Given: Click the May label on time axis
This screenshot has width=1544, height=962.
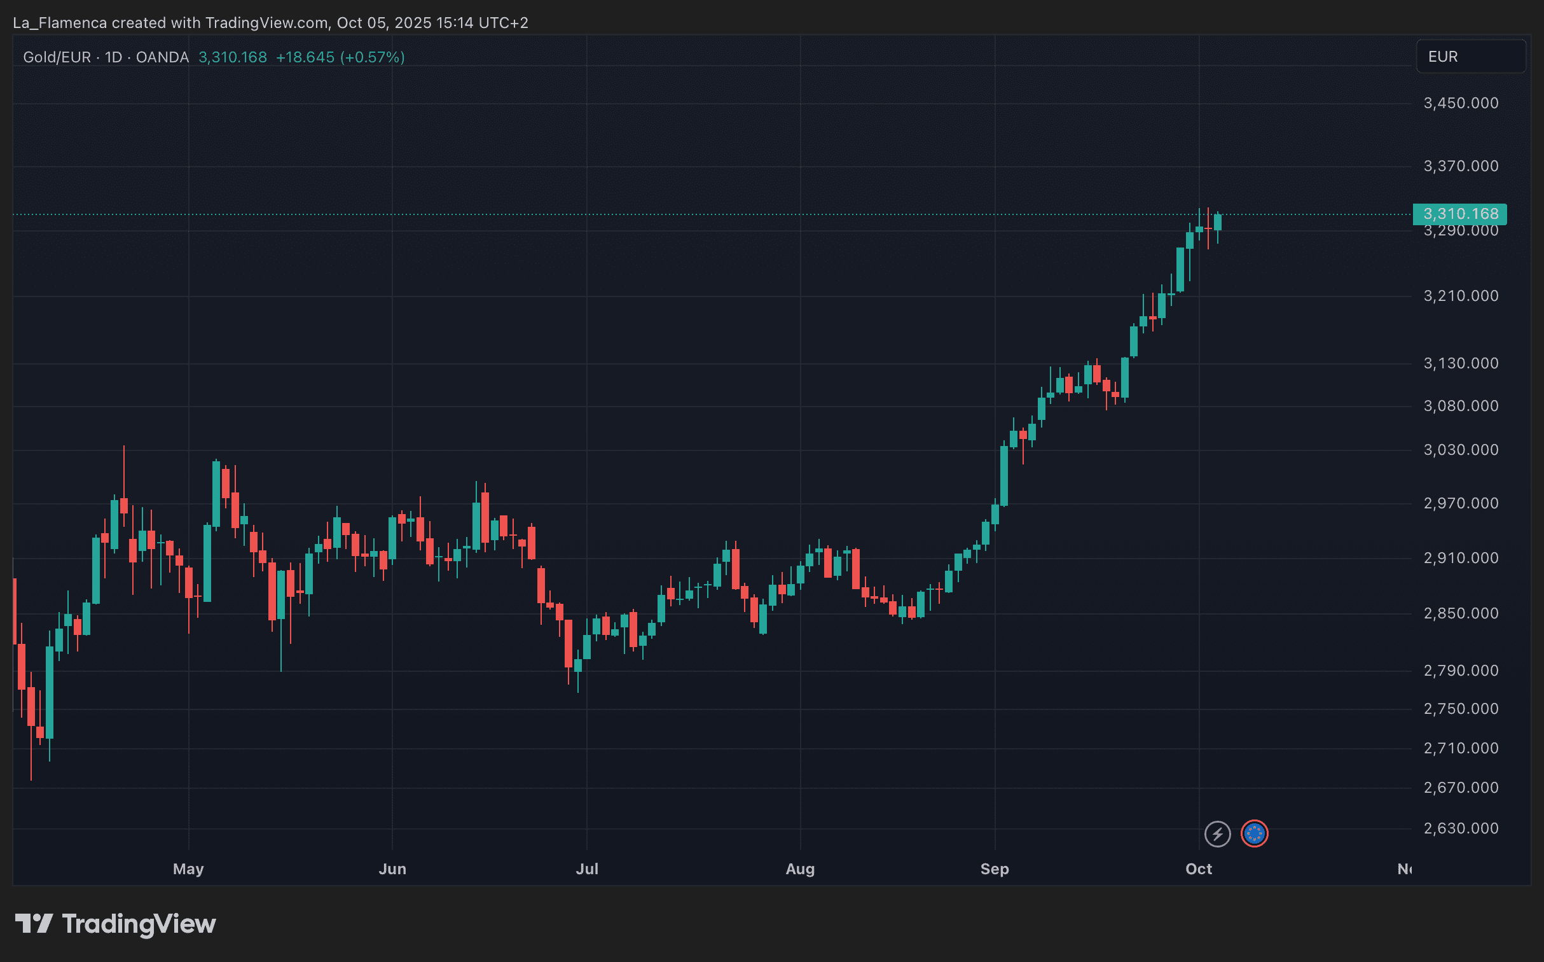Looking at the screenshot, I should click(x=188, y=869).
